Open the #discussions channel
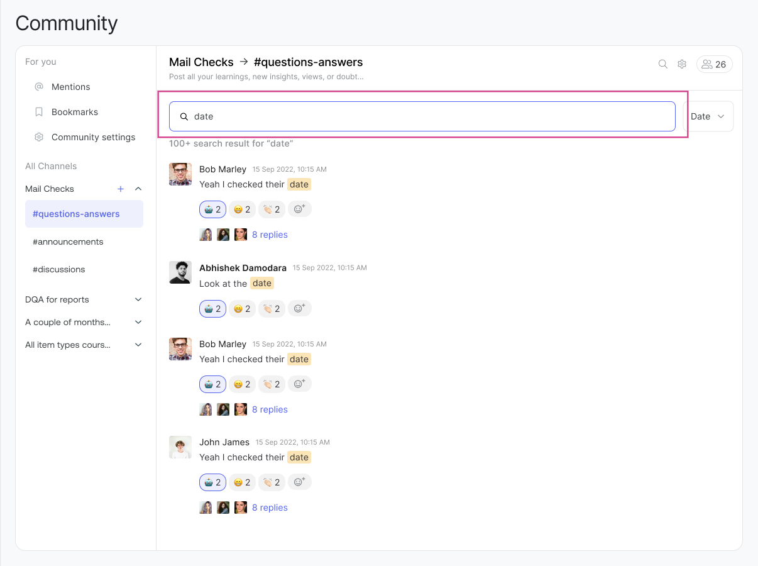This screenshot has width=758, height=566. 59,269
